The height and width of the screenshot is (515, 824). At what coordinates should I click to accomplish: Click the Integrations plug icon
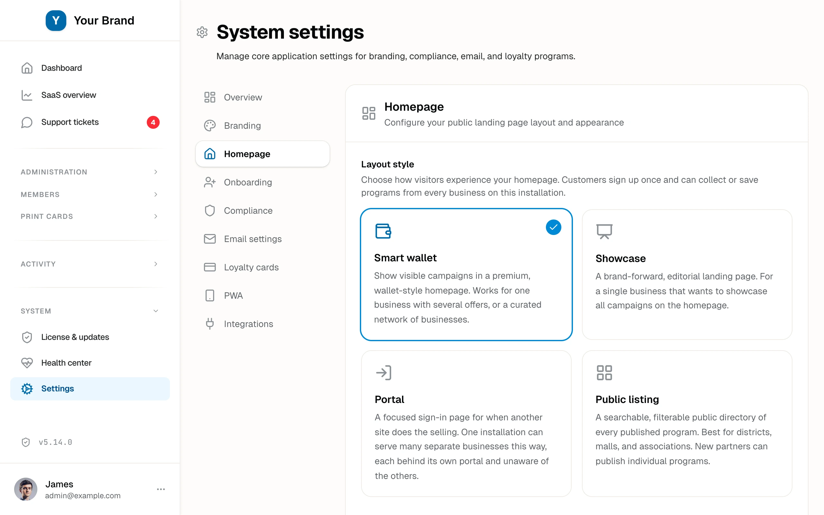coord(210,323)
